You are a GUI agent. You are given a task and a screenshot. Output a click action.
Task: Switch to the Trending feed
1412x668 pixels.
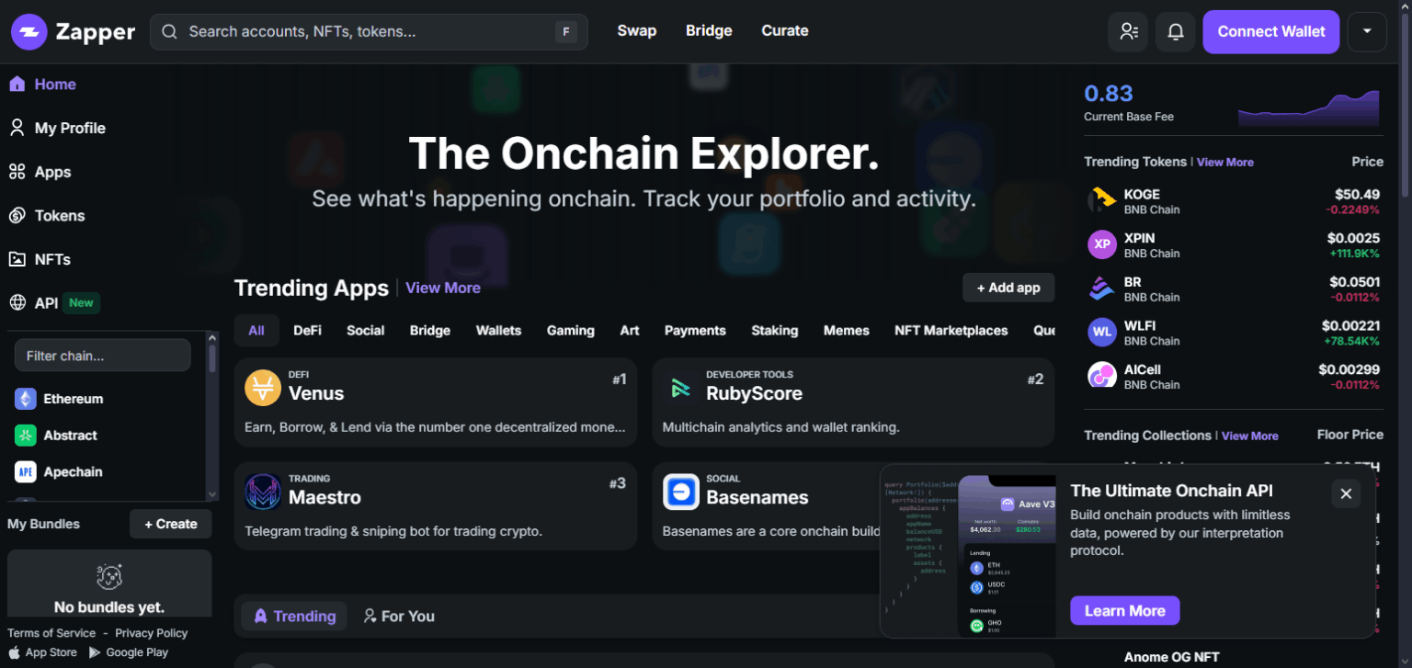pos(294,617)
